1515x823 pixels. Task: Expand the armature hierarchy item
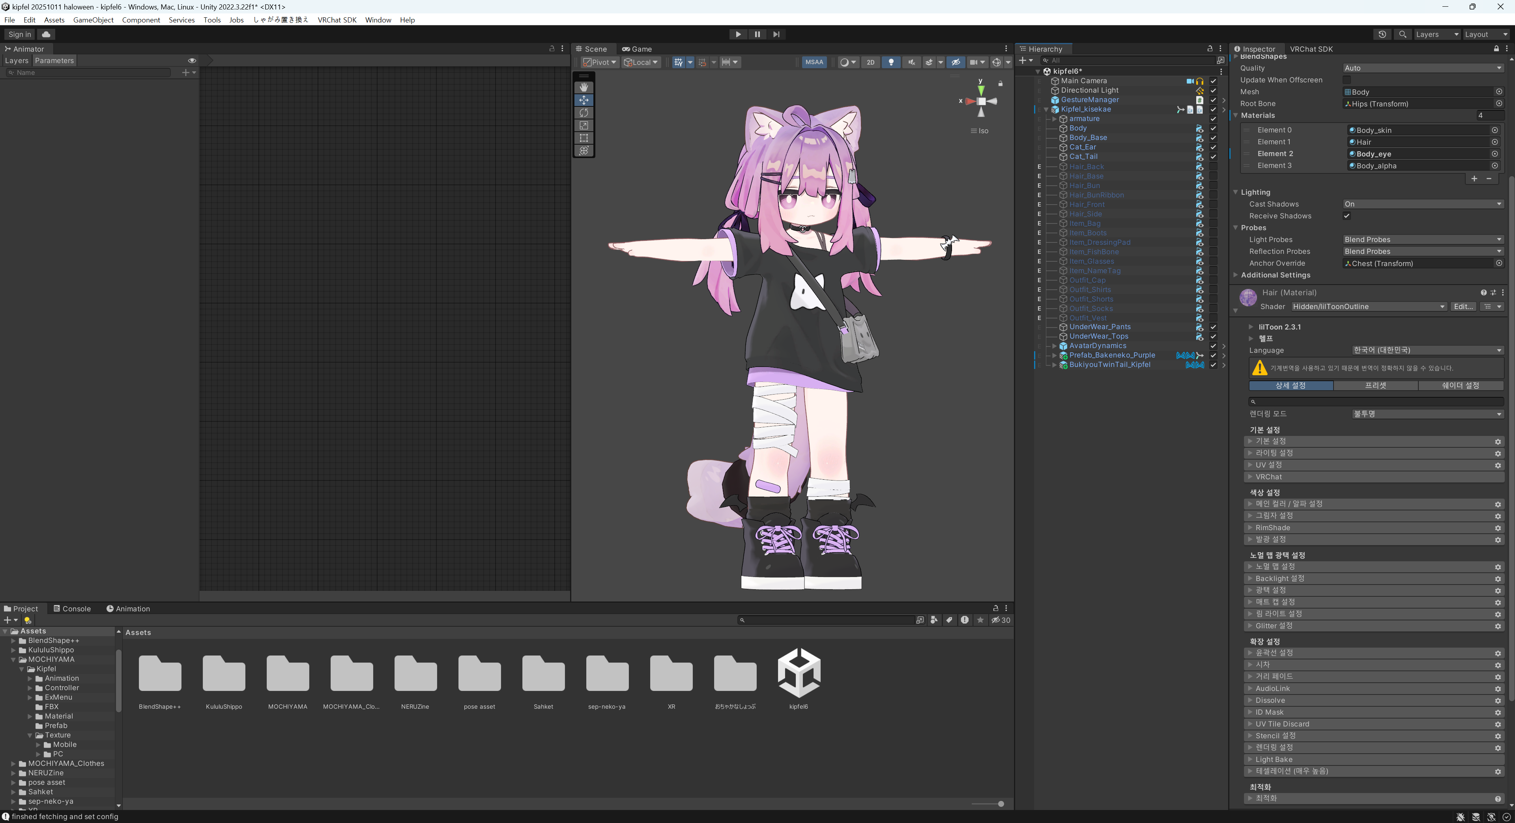pyautogui.click(x=1055, y=119)
